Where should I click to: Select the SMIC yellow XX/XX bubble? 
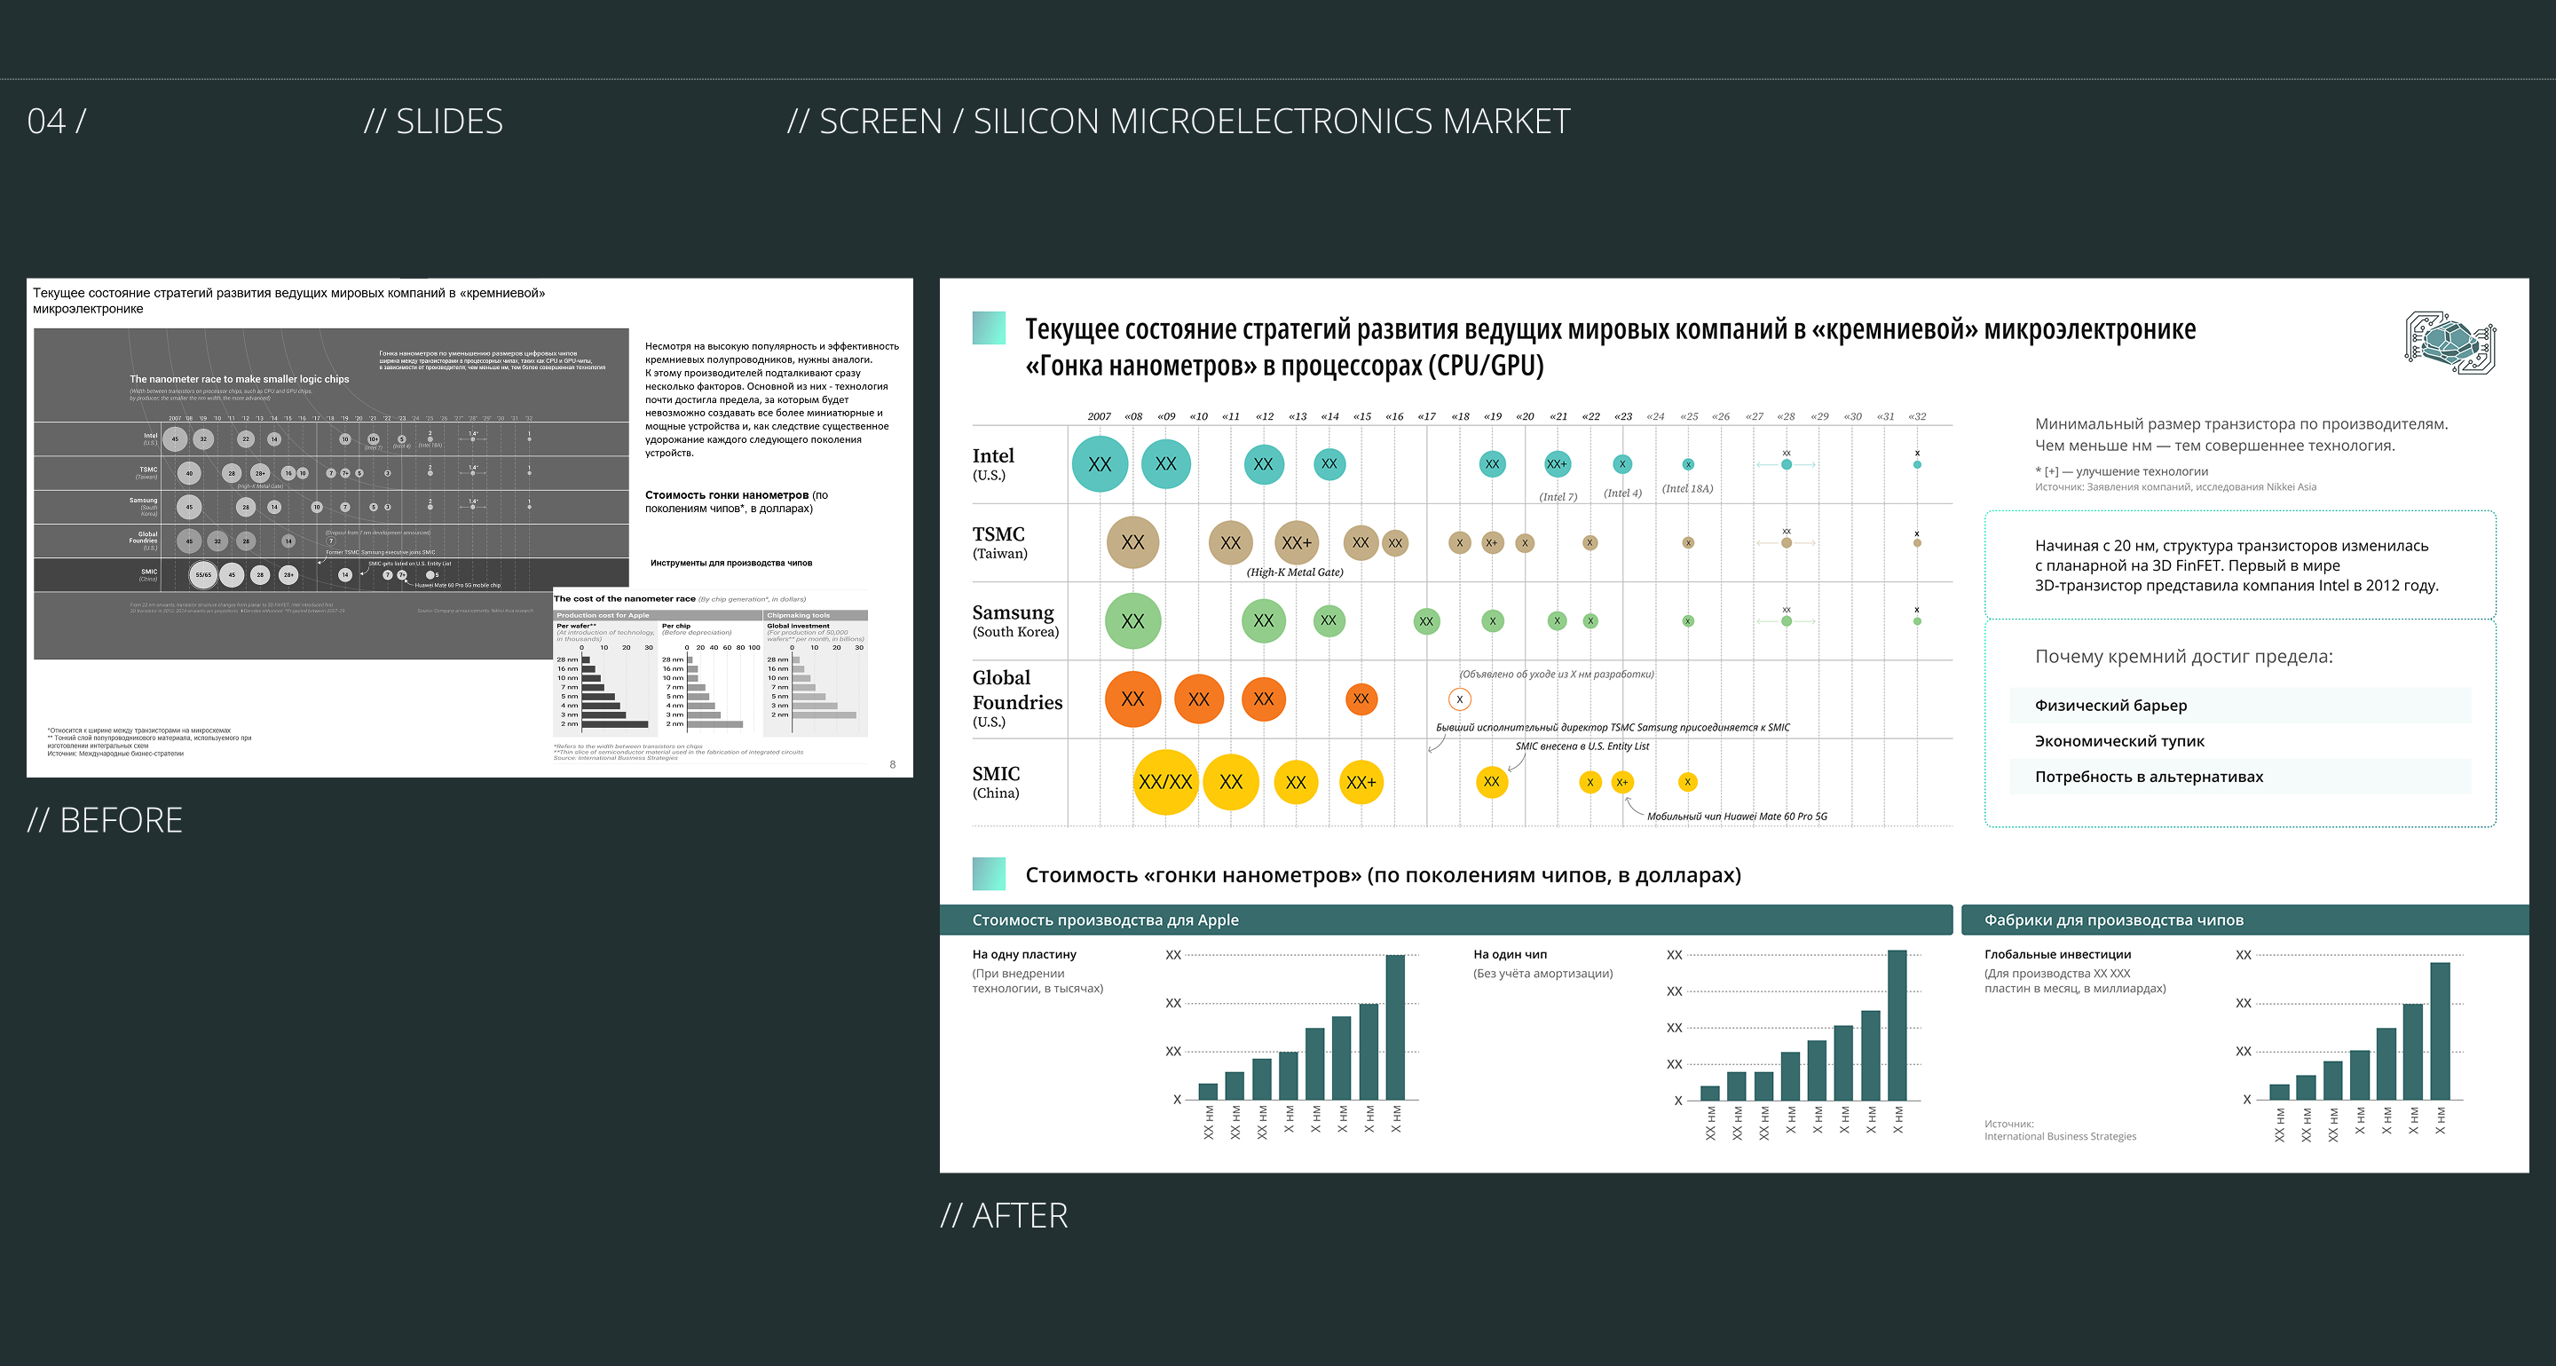tap(1165, 782)
